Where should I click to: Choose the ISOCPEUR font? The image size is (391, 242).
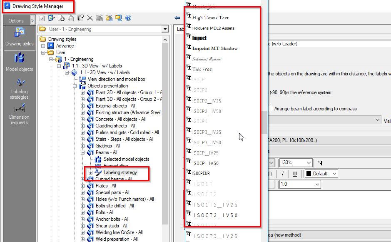point(201,173)
